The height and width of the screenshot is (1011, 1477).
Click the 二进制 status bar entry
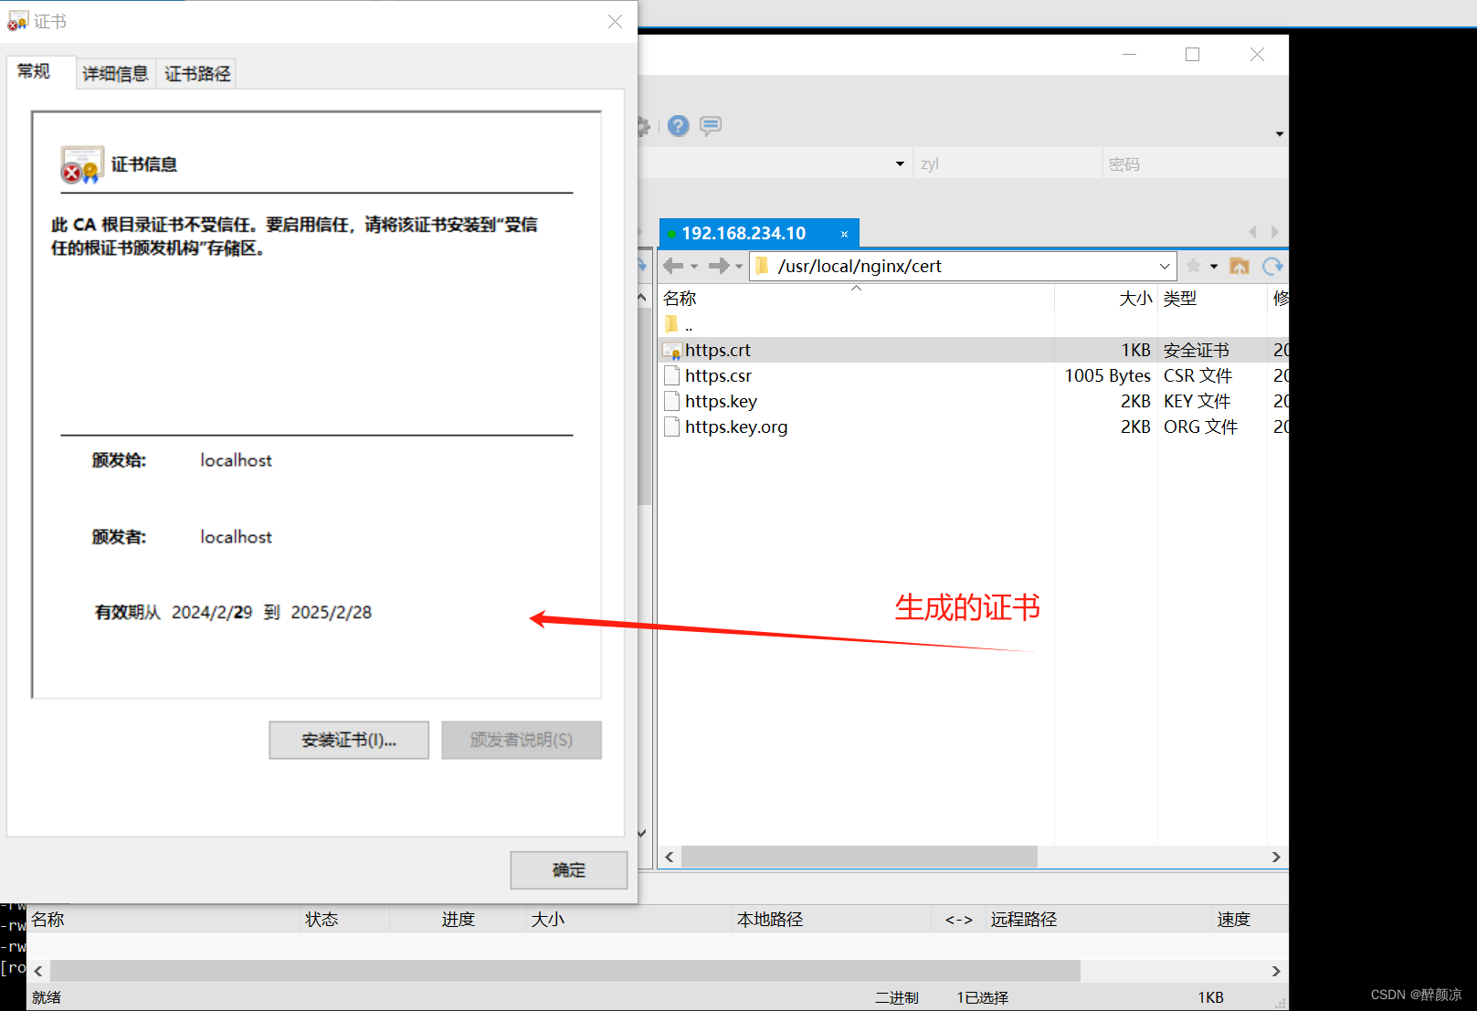[x=897, y=997]
